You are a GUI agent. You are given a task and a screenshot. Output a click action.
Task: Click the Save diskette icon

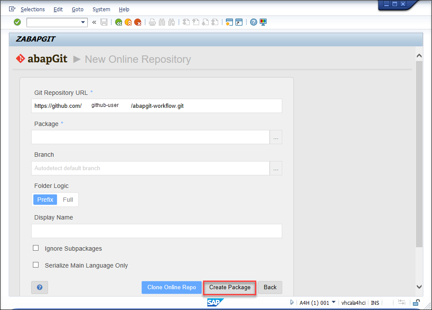tap(104, 23)
